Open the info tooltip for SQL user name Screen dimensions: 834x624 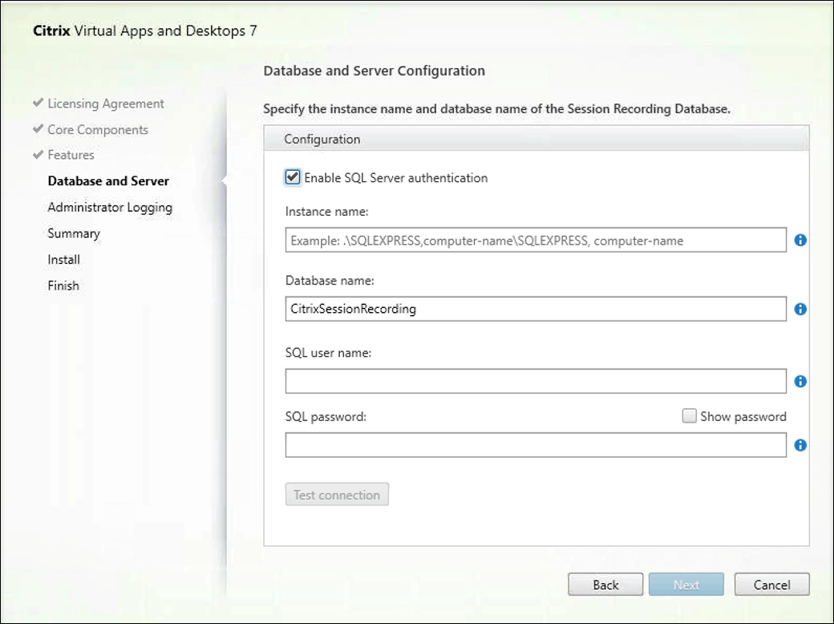click(x=800, y=381)
